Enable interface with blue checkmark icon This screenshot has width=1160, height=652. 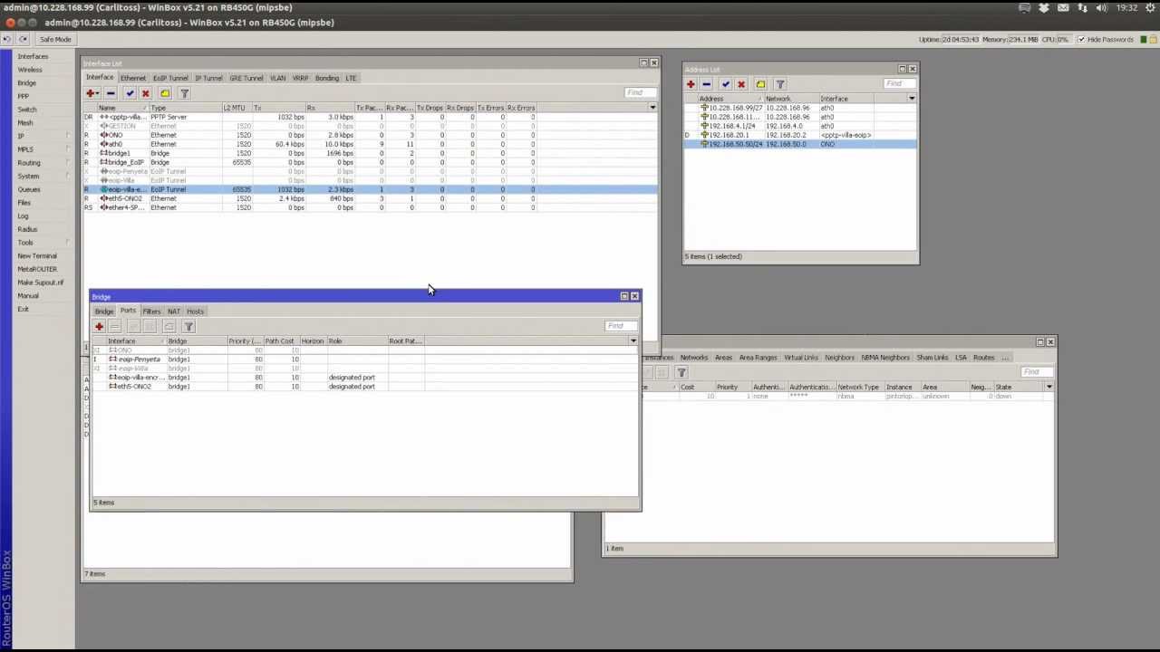coord(130,93)
